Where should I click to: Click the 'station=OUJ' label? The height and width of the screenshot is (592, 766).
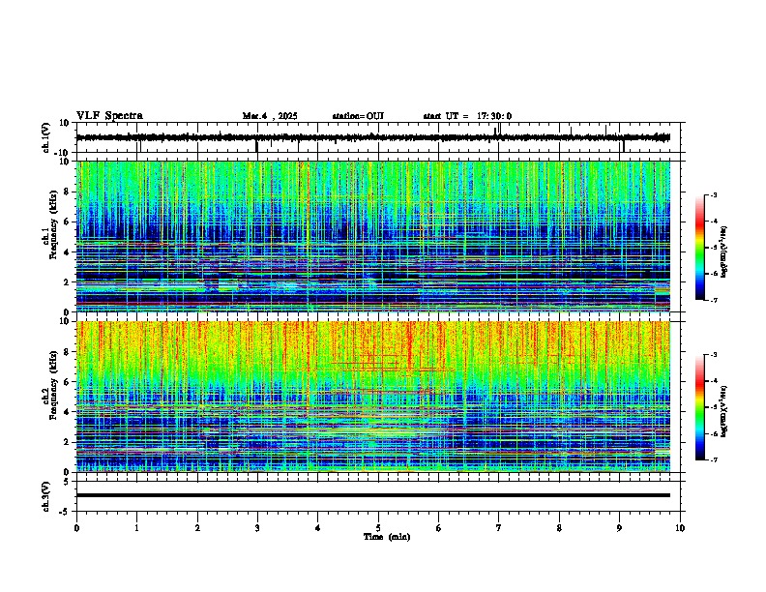point(358,116)
